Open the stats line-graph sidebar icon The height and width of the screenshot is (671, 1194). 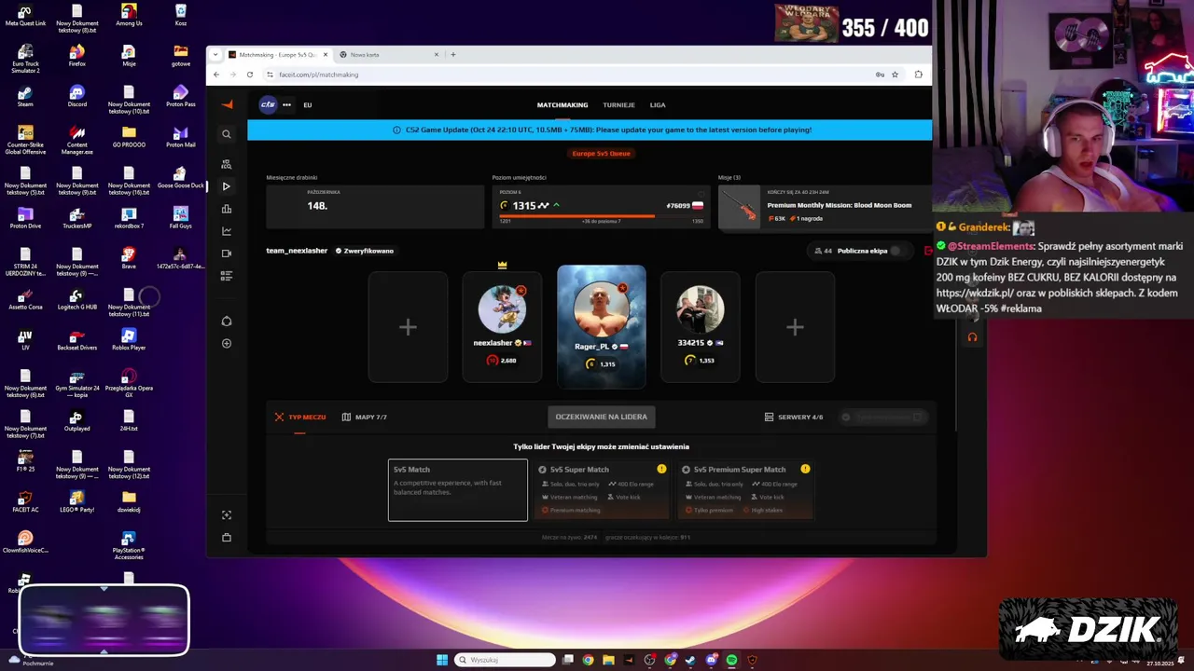pos(227,231)
